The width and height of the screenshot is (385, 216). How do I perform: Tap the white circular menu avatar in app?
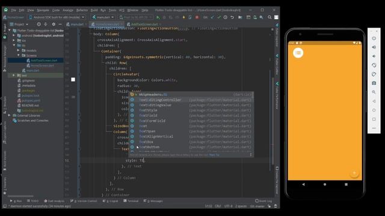(298, 53)
